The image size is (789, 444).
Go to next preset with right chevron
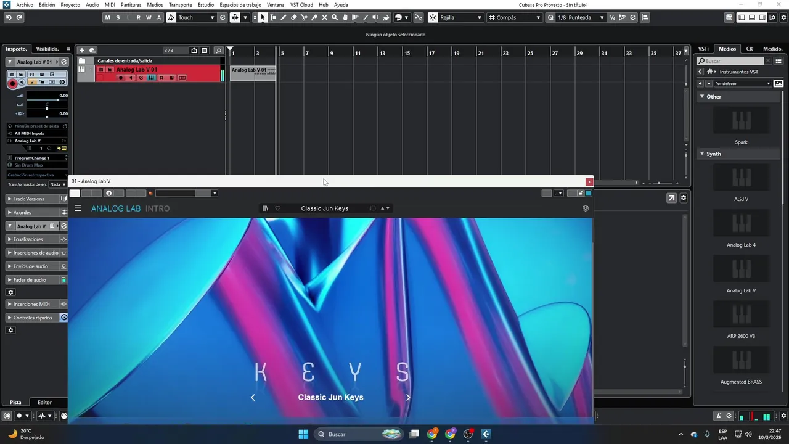pos(408,397)
